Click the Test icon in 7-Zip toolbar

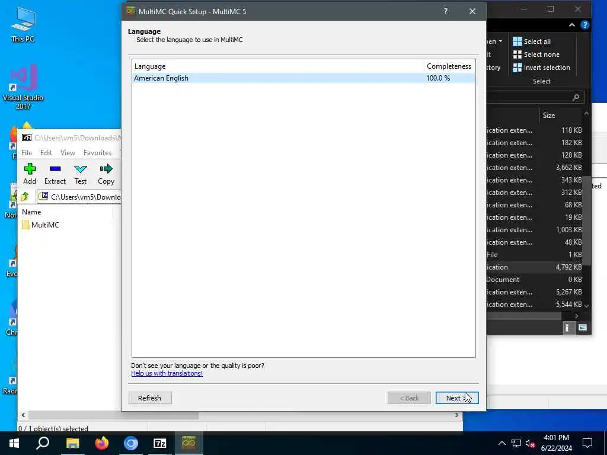coord(81,174)
